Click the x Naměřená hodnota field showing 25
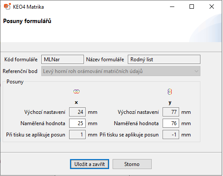223x176 pixels. (x=77, y=123)
